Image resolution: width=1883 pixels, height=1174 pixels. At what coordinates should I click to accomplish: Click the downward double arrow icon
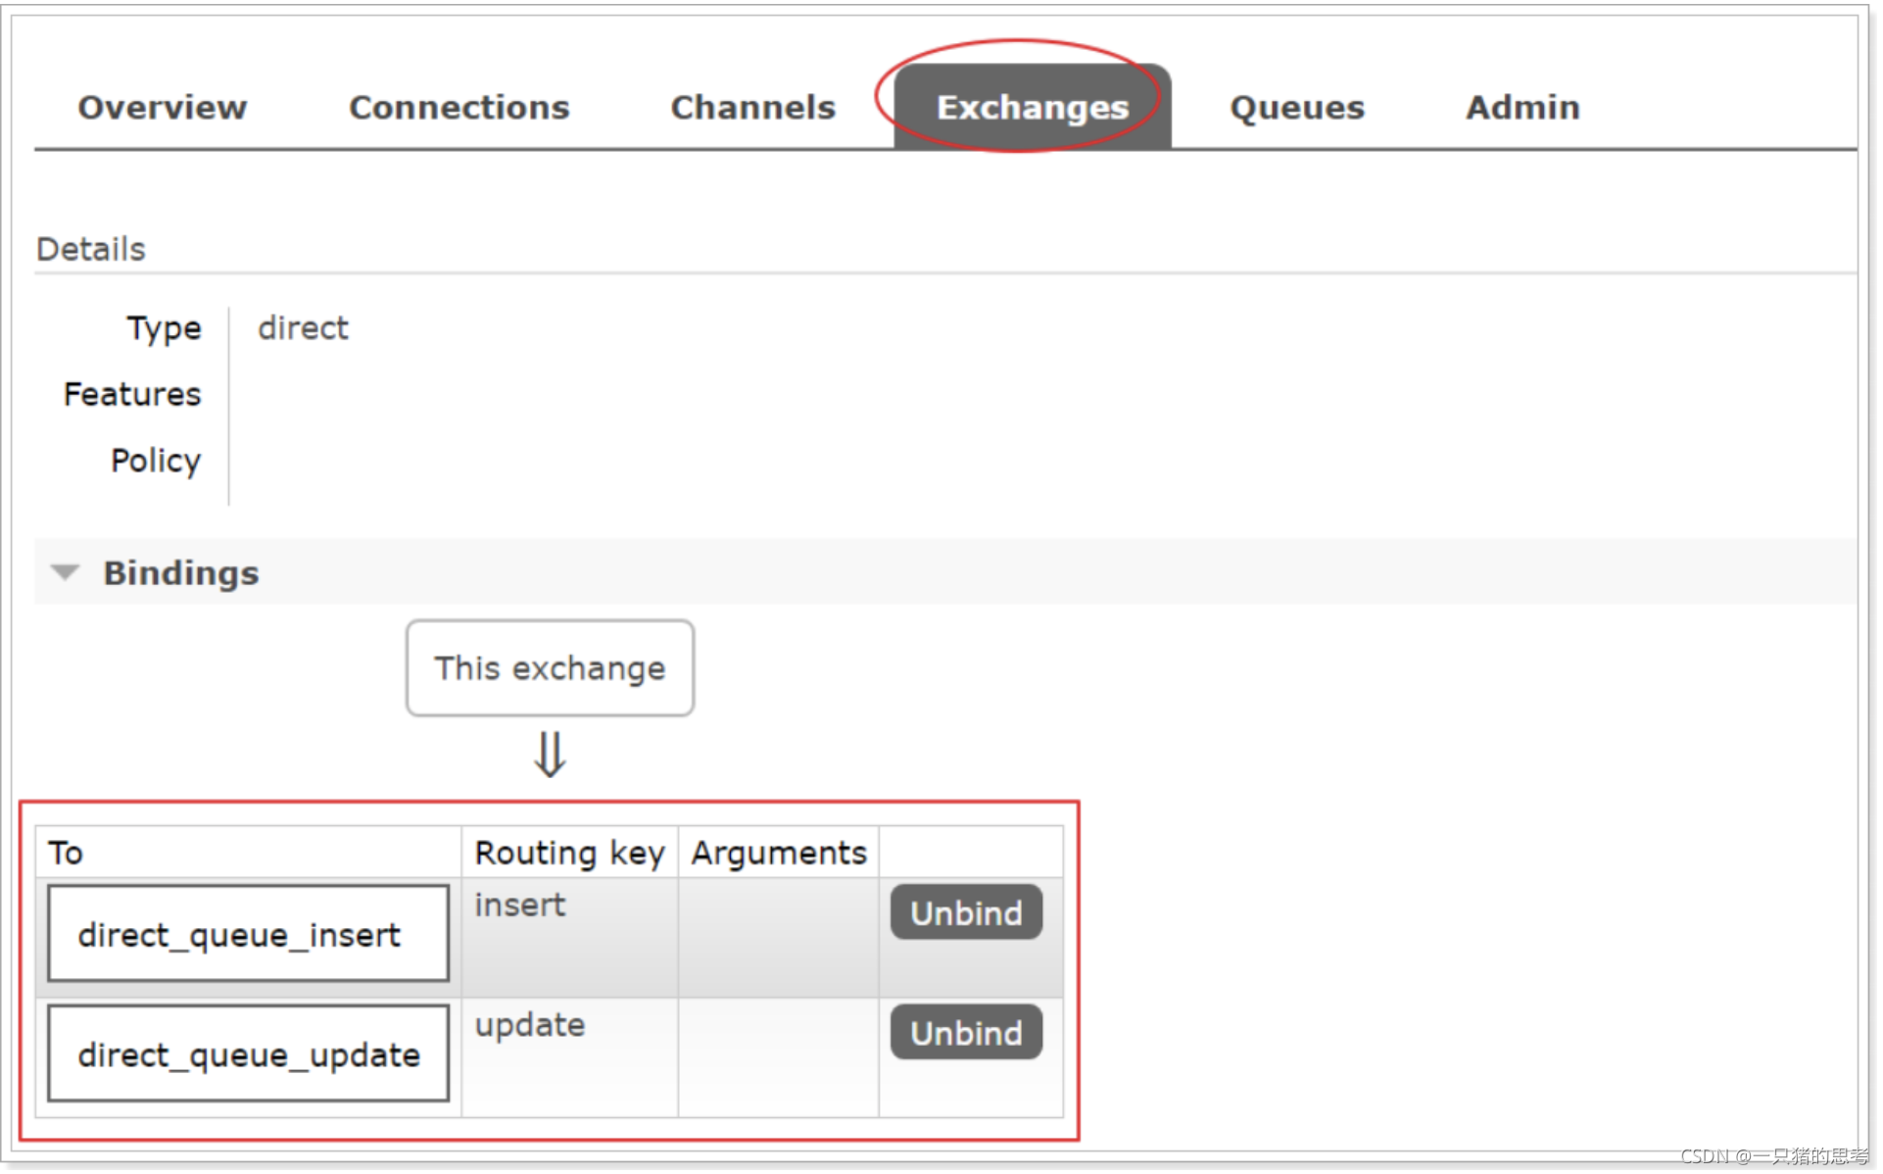(550, 755)
